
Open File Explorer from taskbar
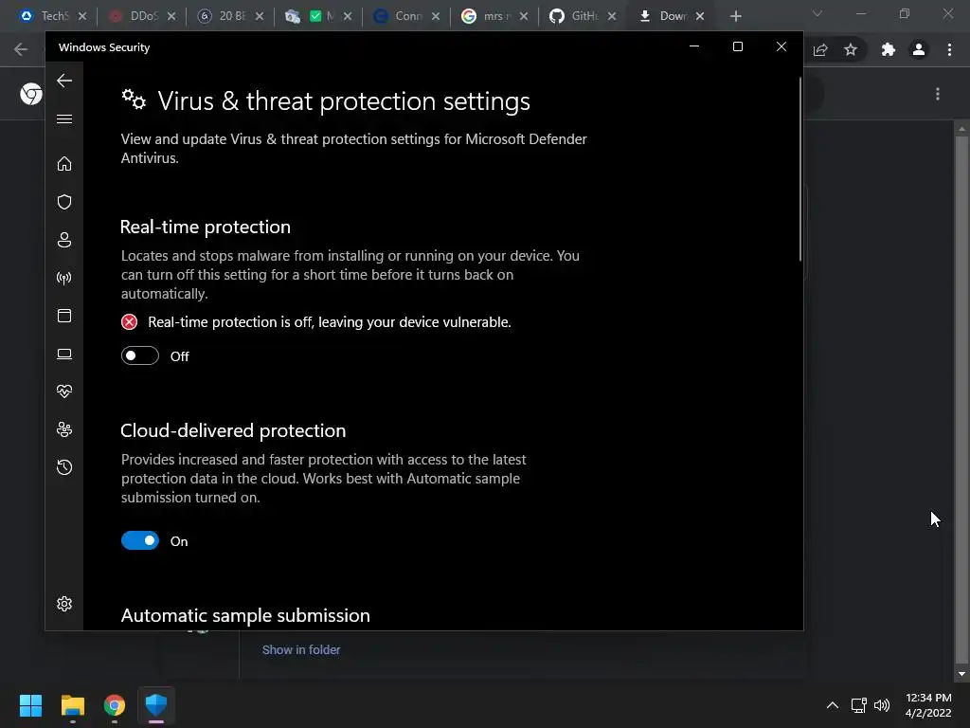pyautogui.click(x=72, y=705)
